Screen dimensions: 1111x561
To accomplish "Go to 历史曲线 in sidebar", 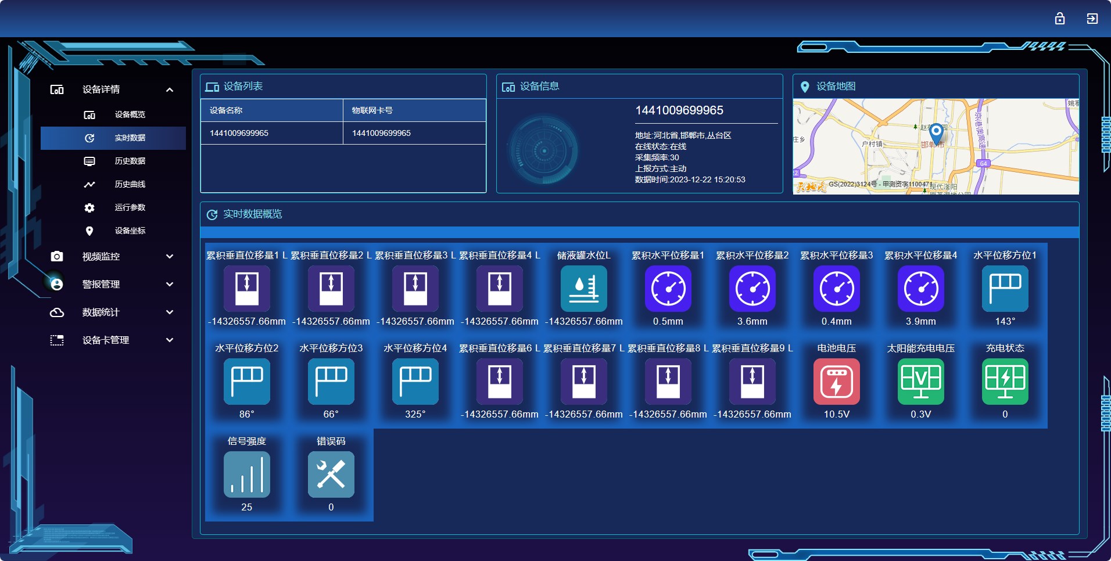I will (129, 184).
